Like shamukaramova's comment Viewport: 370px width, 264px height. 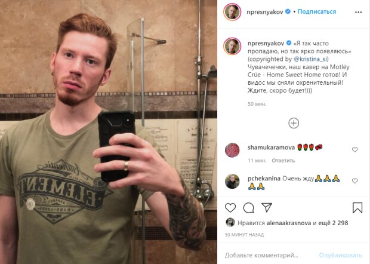(354, 150)
